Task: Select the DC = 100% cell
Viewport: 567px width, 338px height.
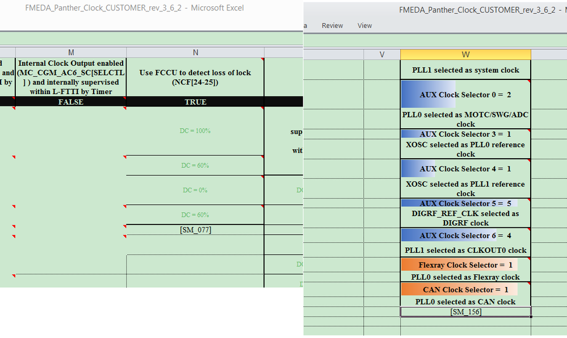Action: [195, 130]
